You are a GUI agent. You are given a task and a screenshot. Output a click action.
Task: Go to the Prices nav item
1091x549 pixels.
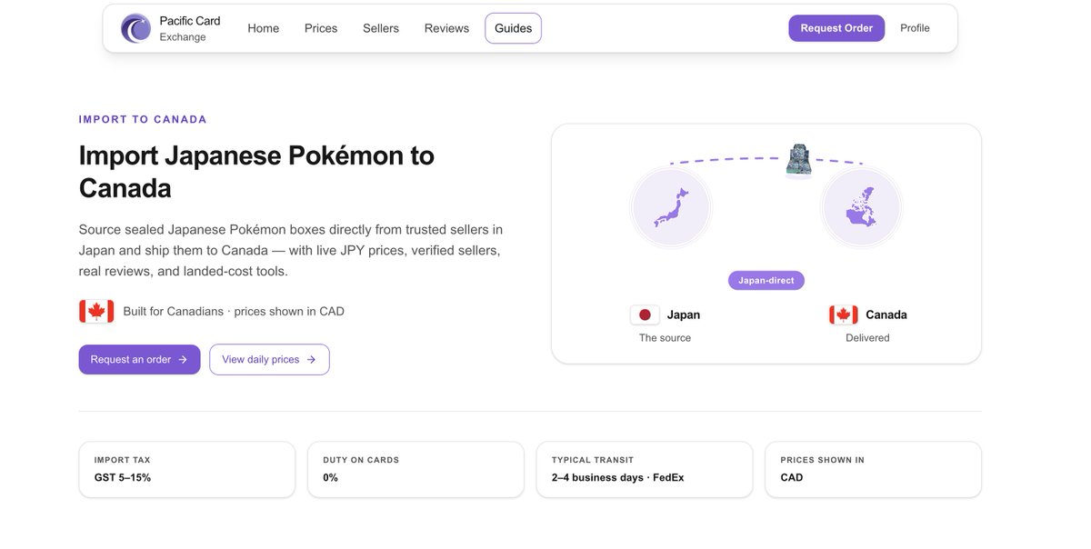(321, 28)
